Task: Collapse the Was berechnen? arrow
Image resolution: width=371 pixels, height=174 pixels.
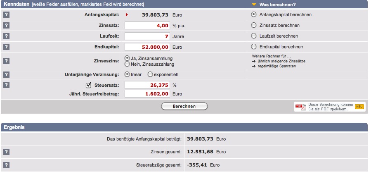Action: (254, 5)
